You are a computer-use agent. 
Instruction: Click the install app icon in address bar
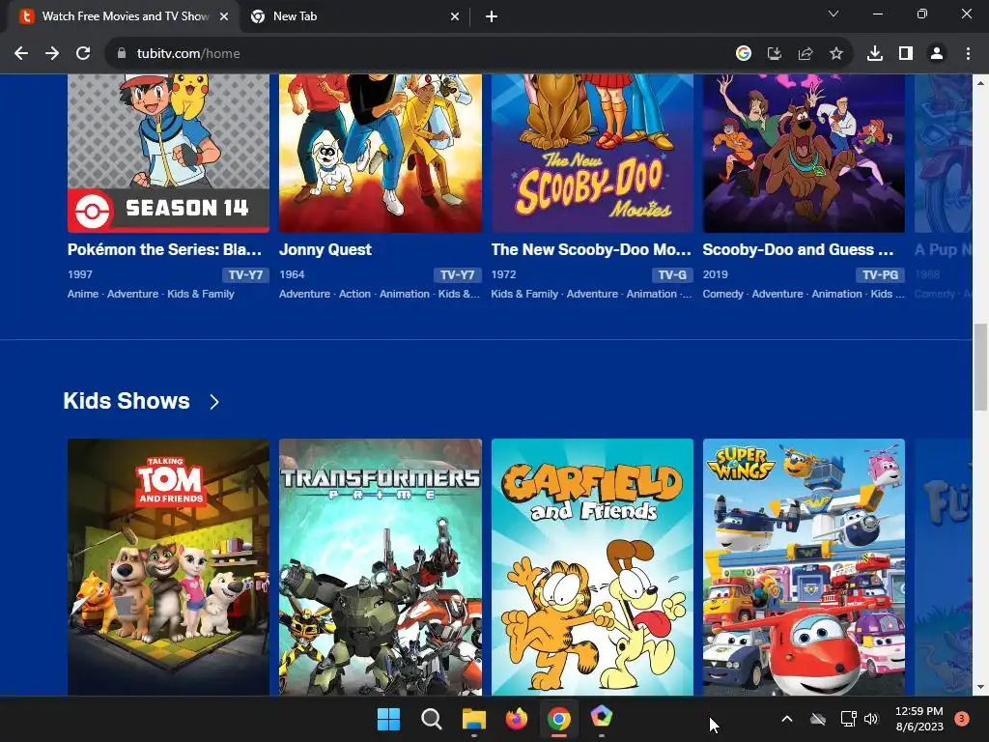click(775, 54)
